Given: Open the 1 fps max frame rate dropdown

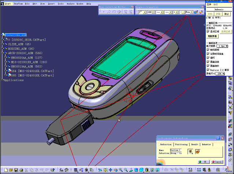Looking at the screenshot, I should pos(223,46).
